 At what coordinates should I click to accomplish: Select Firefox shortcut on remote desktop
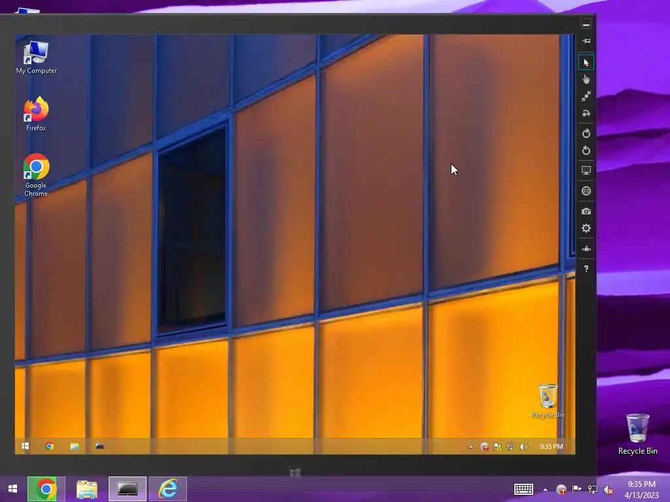coord(36,114)
